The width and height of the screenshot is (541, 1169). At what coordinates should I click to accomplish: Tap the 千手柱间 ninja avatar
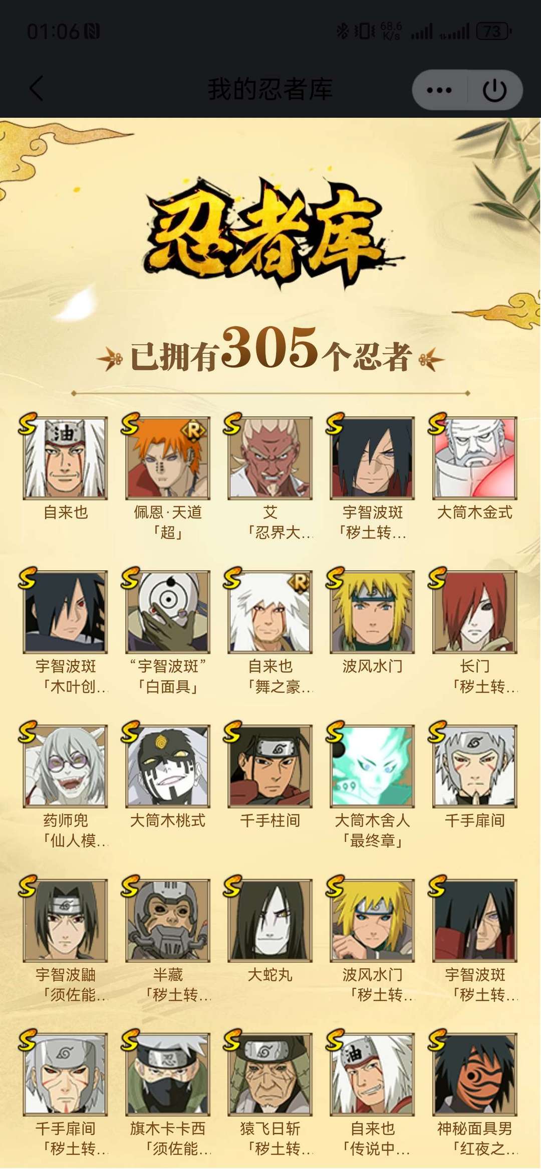tap(269, 766)
